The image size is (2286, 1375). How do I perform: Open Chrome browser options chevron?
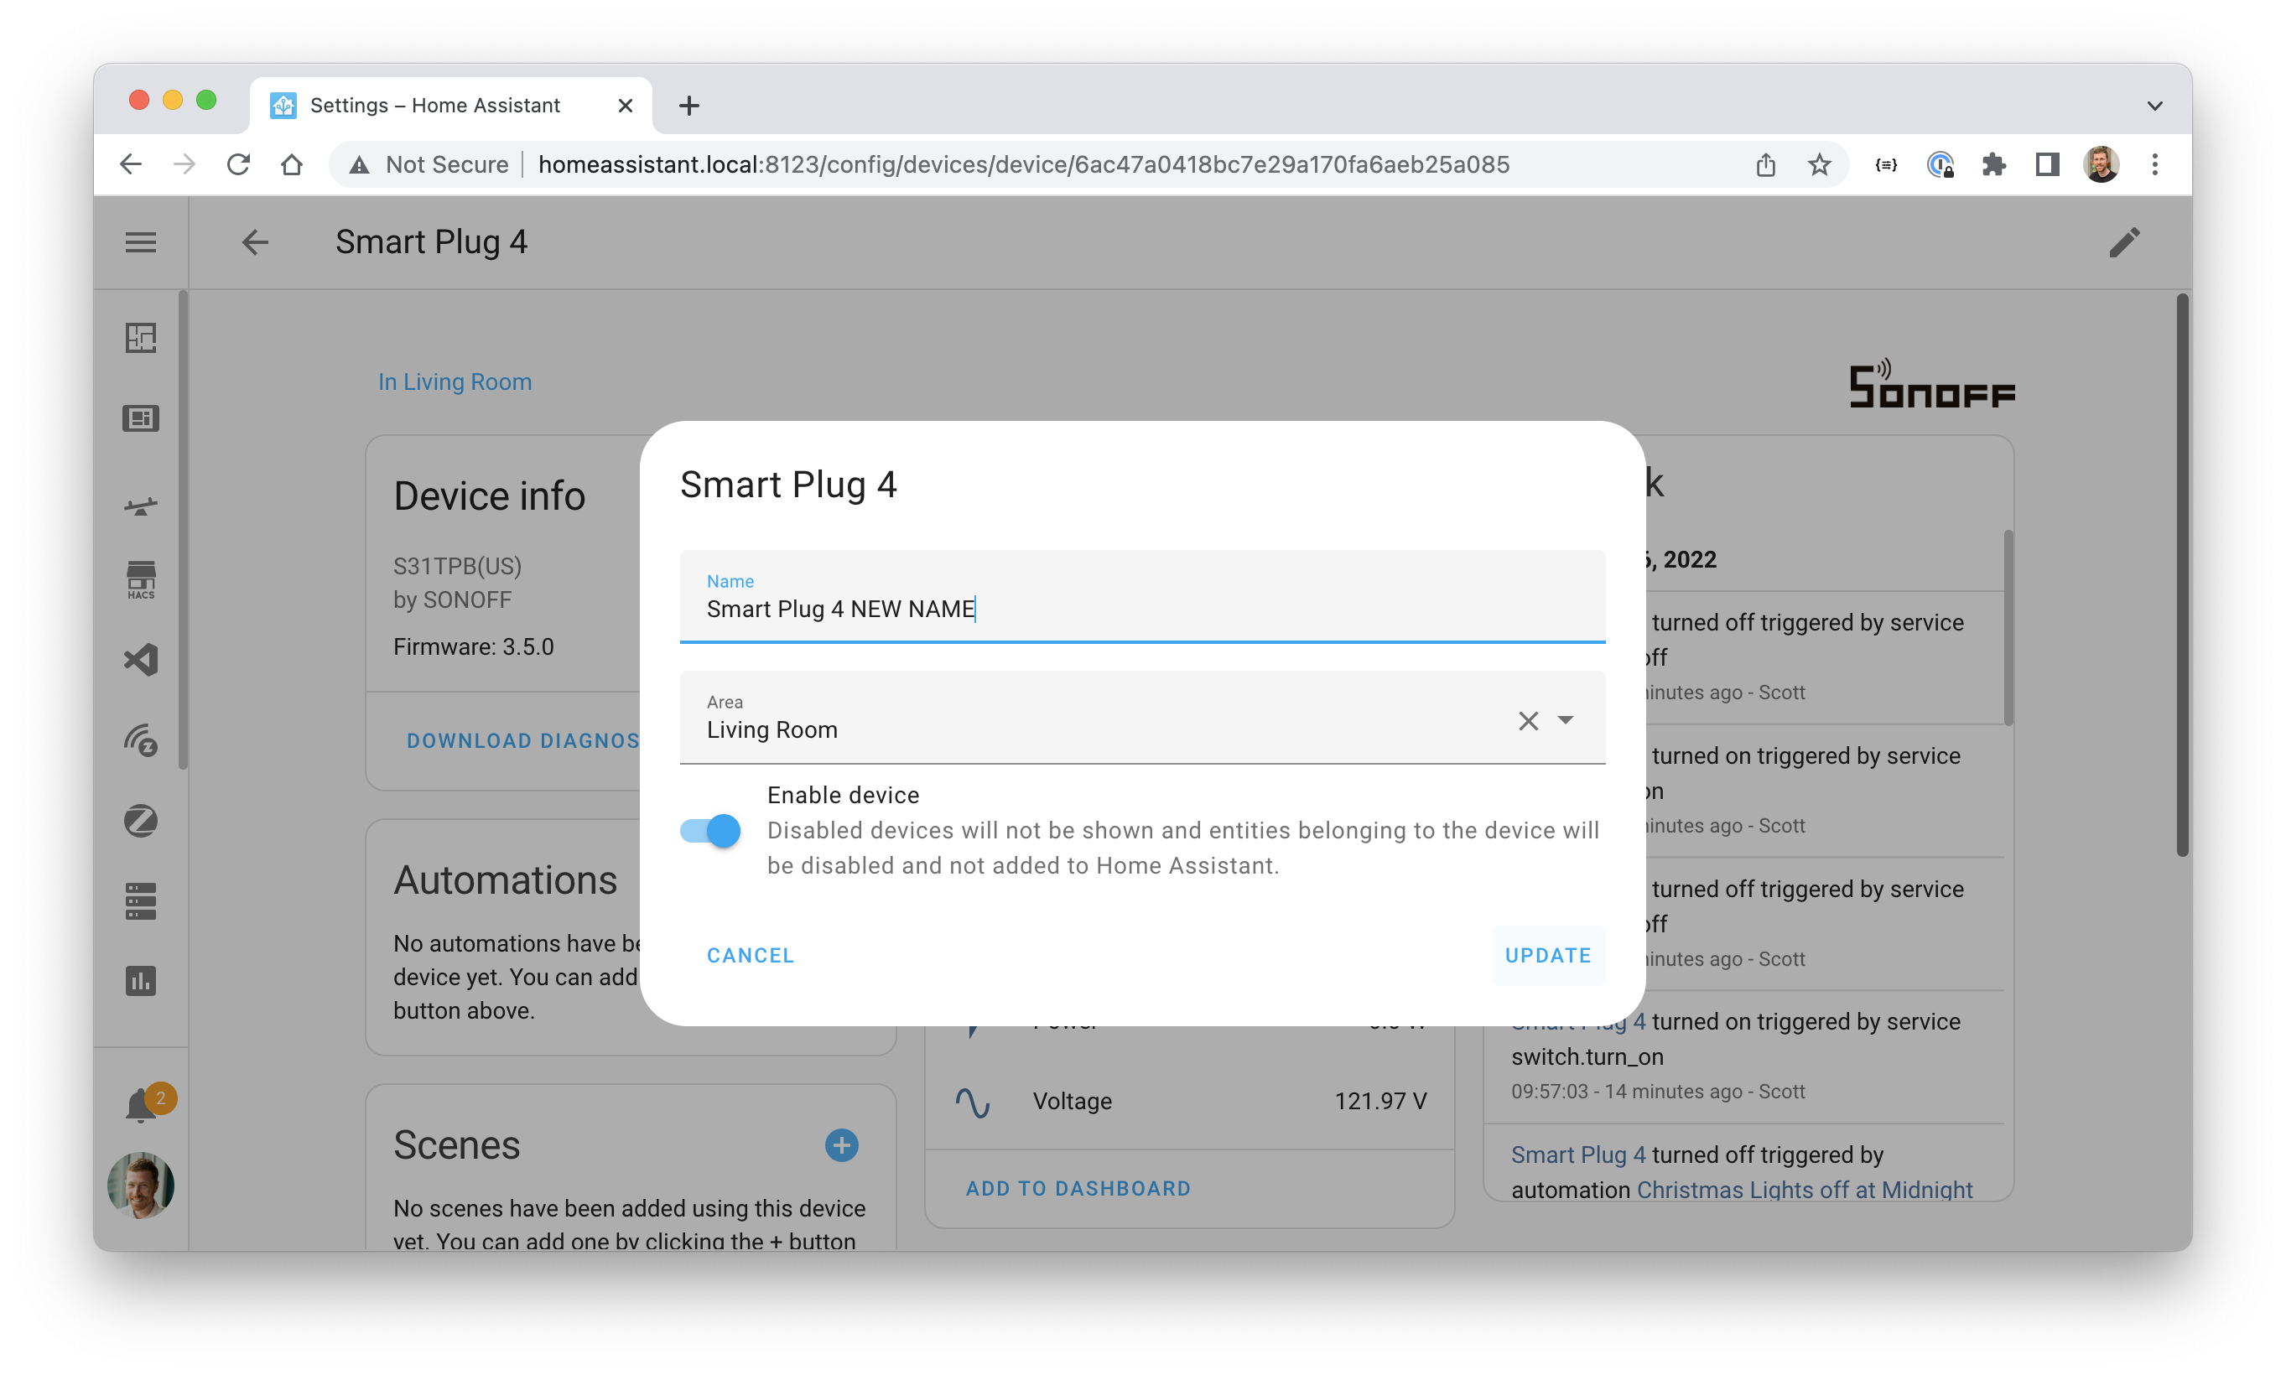tap(2154, 105)
